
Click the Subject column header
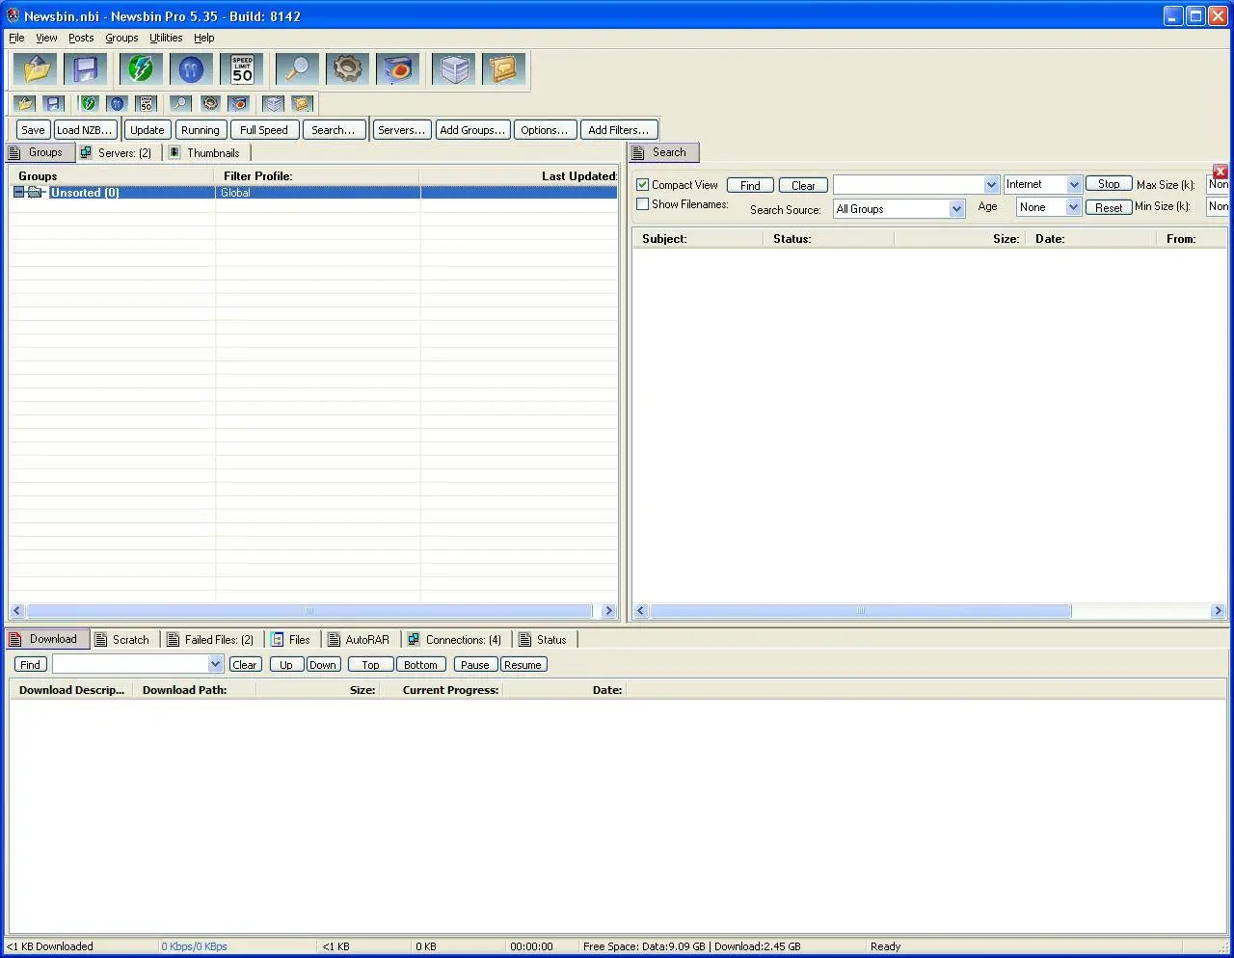click(698, 239)
